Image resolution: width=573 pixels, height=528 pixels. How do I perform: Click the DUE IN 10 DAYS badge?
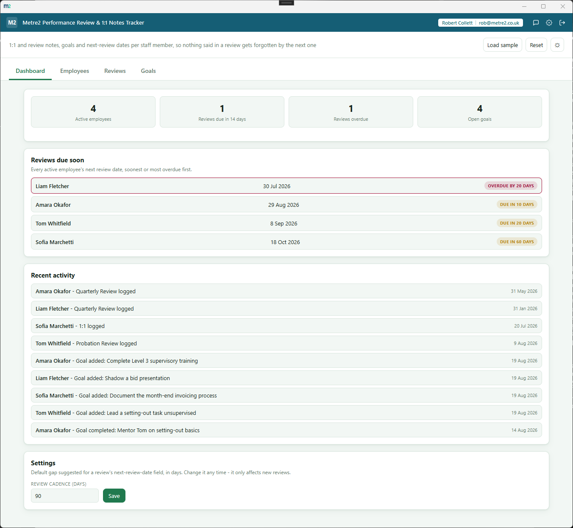click(517, 204)
